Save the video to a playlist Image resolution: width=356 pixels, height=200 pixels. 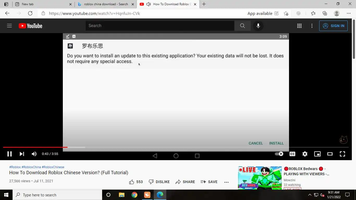(209, 182)
